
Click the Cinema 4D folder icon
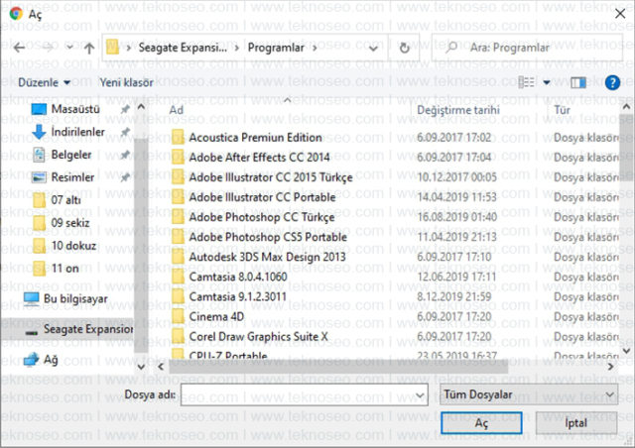[x=178, y=316]
